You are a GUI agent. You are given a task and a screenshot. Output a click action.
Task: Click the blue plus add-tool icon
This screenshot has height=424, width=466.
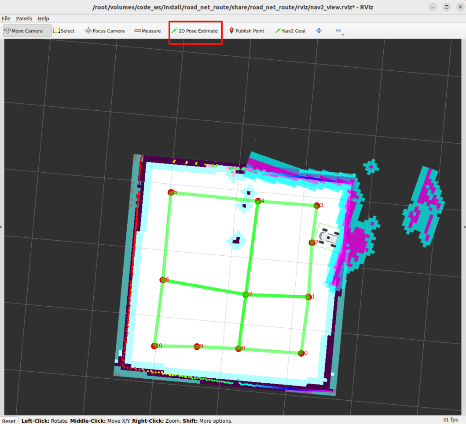319,31
